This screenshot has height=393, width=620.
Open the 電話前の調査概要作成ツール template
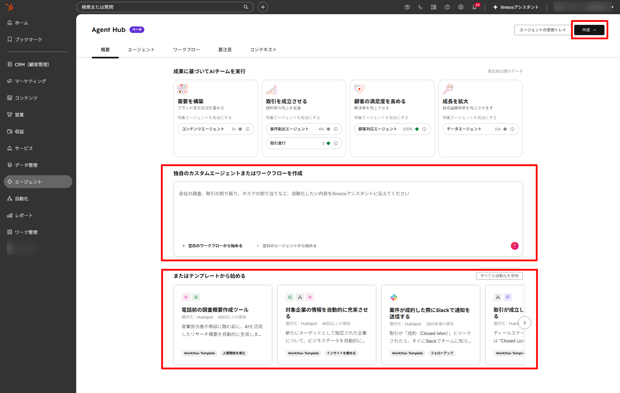click(223, 325)
